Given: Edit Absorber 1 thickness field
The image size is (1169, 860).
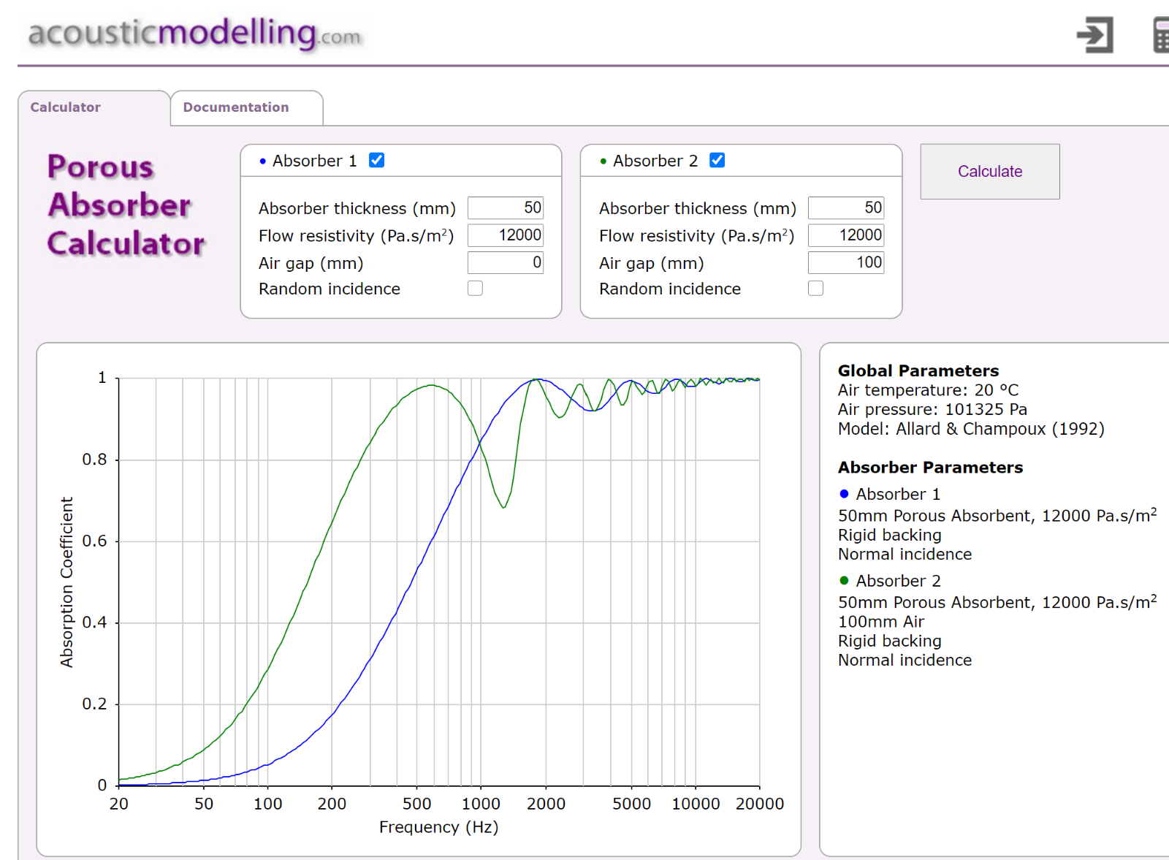Looking at the screenshot, I should tap(506, 208).
